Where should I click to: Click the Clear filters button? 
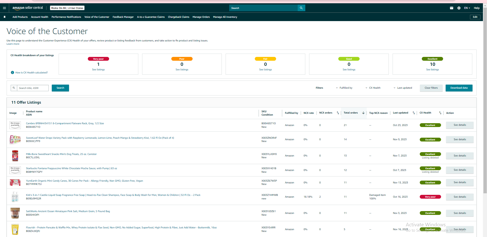pos(431,88)
